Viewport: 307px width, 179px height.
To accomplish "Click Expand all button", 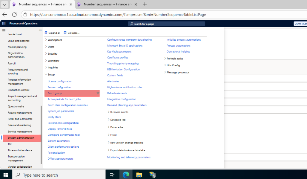I will (x=52, y=33).
